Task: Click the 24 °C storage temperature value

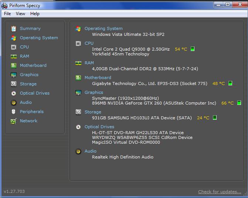Action: click(203, 118)
